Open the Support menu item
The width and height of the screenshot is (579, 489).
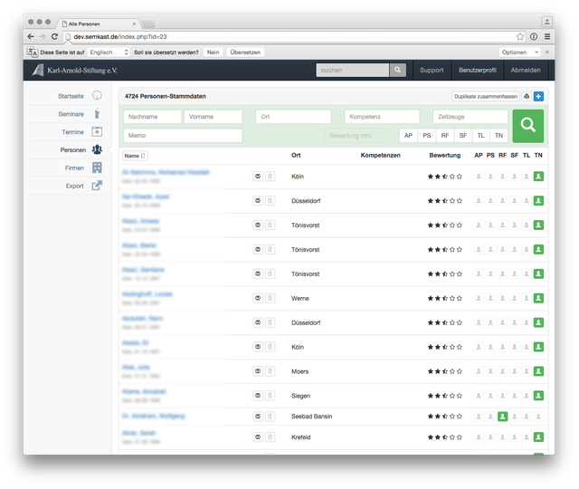point(432,70)
